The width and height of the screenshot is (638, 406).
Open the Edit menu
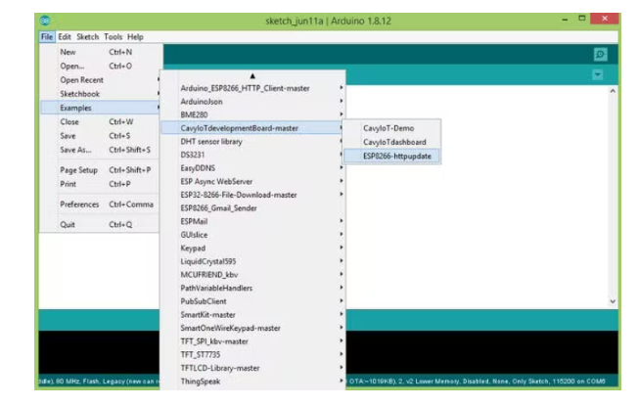tap(65, 37)
